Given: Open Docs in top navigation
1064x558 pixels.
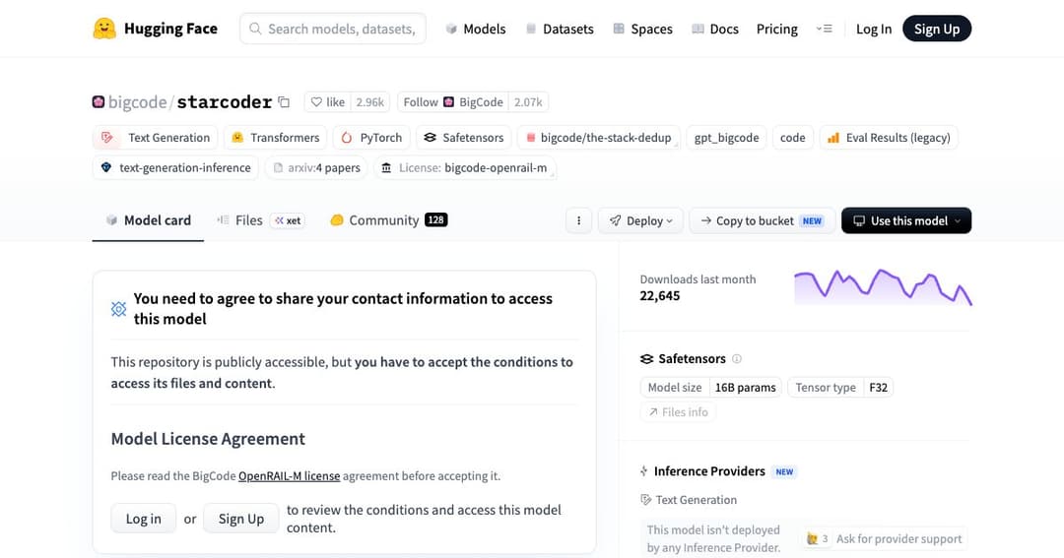Looking at the screenshot, I should (714, 29).
